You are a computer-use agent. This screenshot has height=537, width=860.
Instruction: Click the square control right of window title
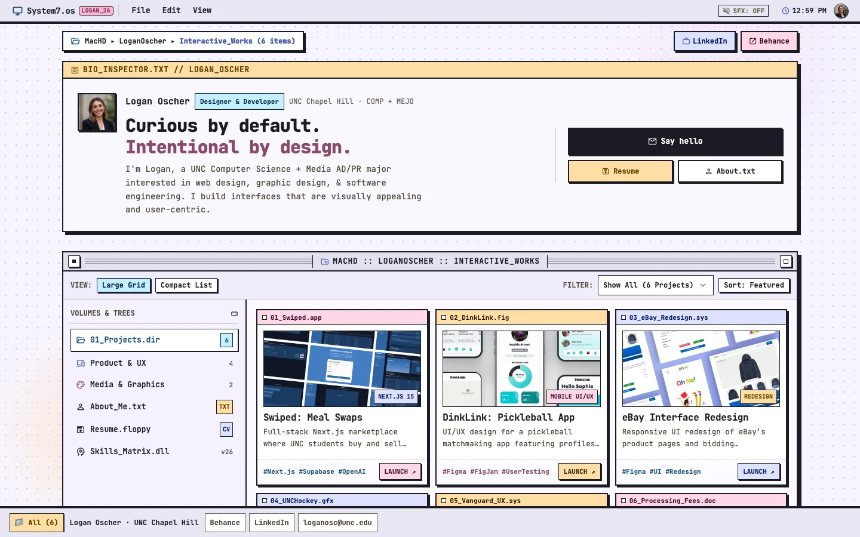pyautogui.click(x=786, y=261)
